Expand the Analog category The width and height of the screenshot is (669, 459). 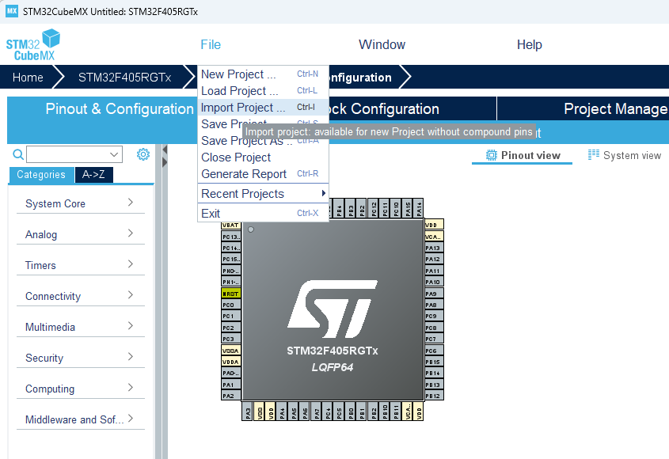click(x=80, y=234)
